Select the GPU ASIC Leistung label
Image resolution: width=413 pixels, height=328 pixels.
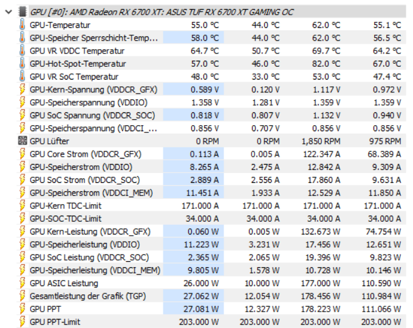(x=64, y=283)
